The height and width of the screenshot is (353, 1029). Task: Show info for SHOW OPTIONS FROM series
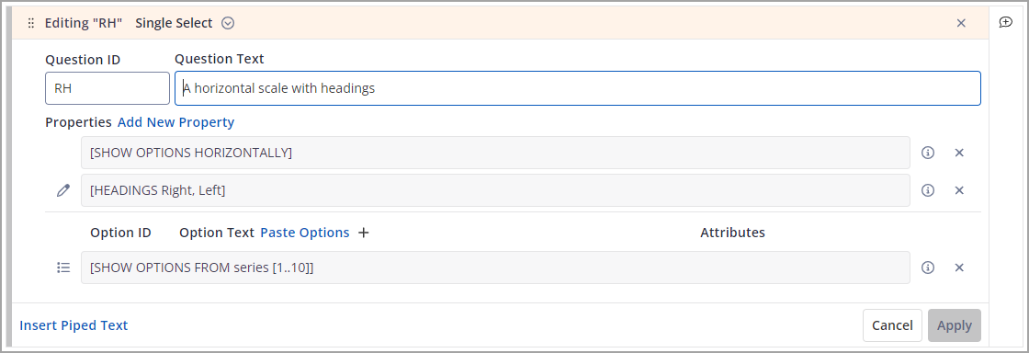pos(927,268)
